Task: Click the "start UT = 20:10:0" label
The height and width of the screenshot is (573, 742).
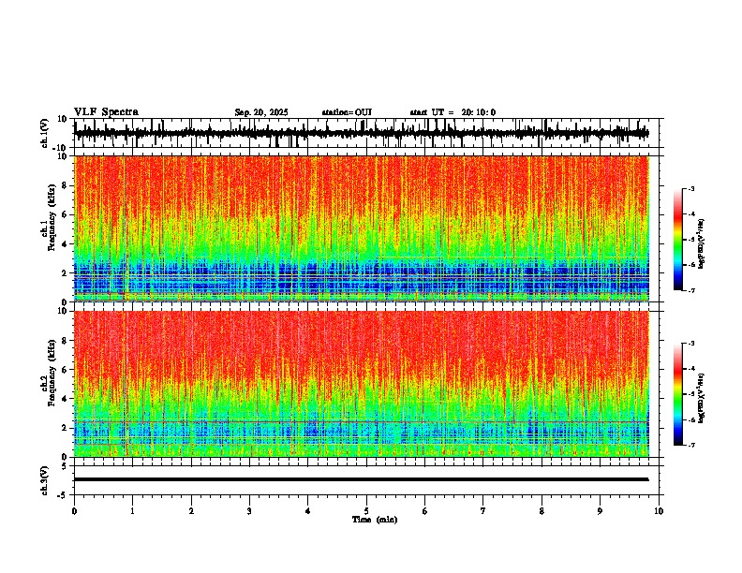Action: pyautogui.click(x=453, y=112)
